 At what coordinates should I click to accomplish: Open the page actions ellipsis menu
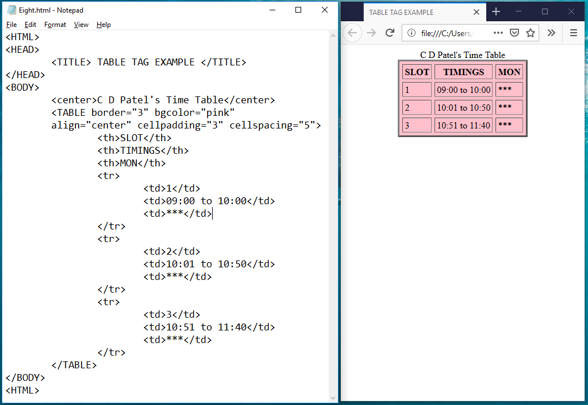coord(498,33)
